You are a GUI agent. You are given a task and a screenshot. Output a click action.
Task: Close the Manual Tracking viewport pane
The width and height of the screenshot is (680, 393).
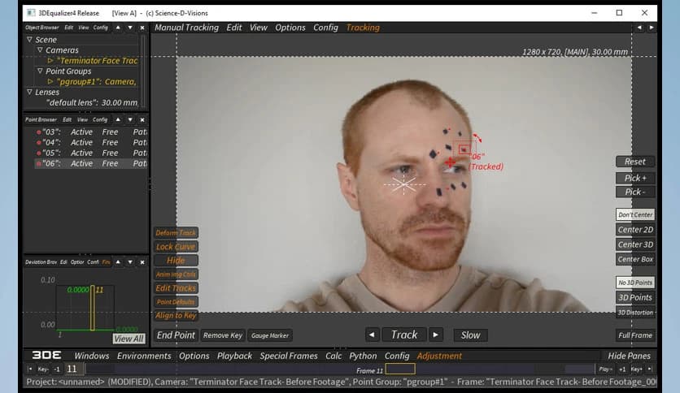click(x=651, y=27)
